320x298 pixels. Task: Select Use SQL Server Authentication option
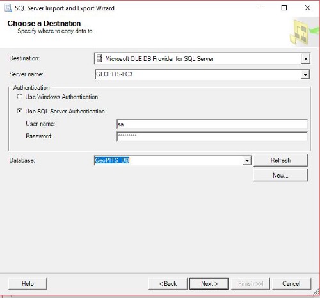pyautogui.click(x=19, y=111)
